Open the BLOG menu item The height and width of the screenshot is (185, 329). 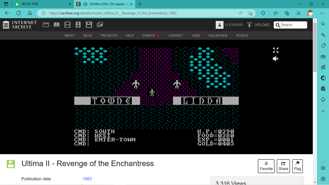coord(88,35)
